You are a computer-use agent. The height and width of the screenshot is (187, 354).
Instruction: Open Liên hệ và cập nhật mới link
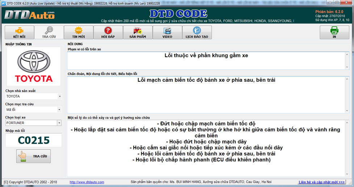(x=322, y=182)
